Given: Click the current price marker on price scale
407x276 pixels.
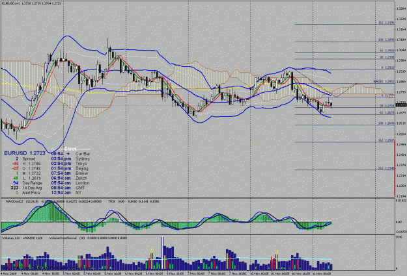Looking at the screenshot, I should (x=400, y=105).
